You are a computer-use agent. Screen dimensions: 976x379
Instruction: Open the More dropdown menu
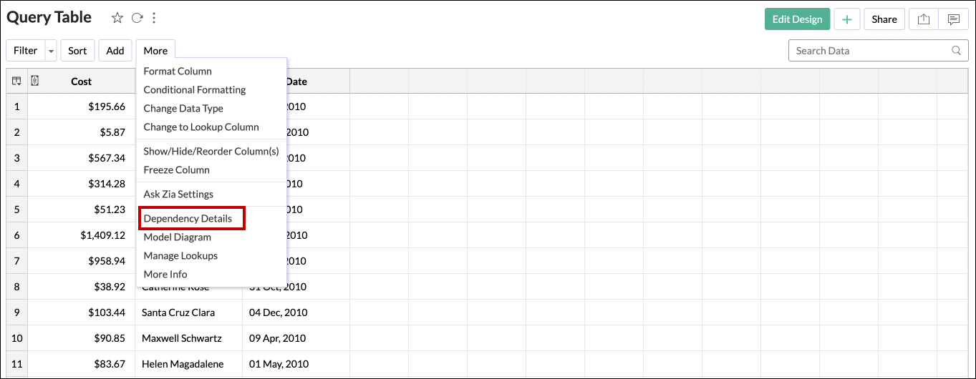coord(155,51)
